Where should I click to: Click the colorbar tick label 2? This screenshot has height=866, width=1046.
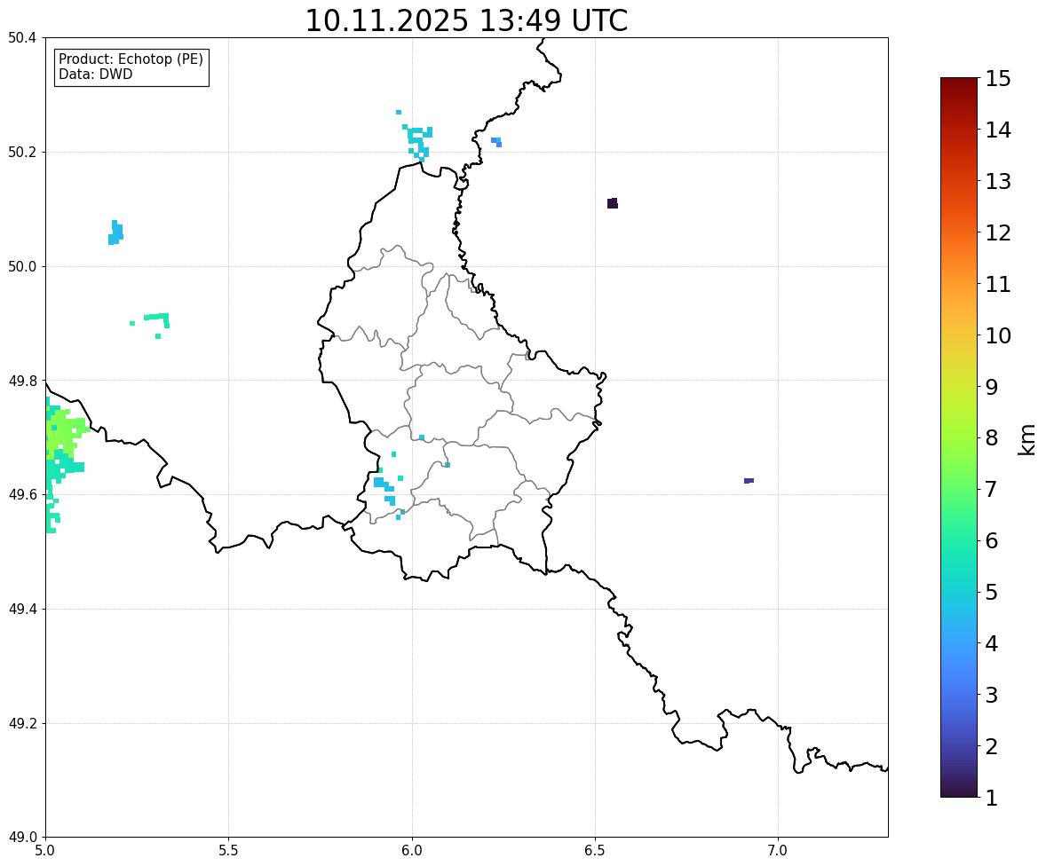[x=992, y=746]
